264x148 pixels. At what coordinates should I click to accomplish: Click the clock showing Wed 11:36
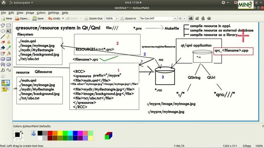click(x=133, y=2)
